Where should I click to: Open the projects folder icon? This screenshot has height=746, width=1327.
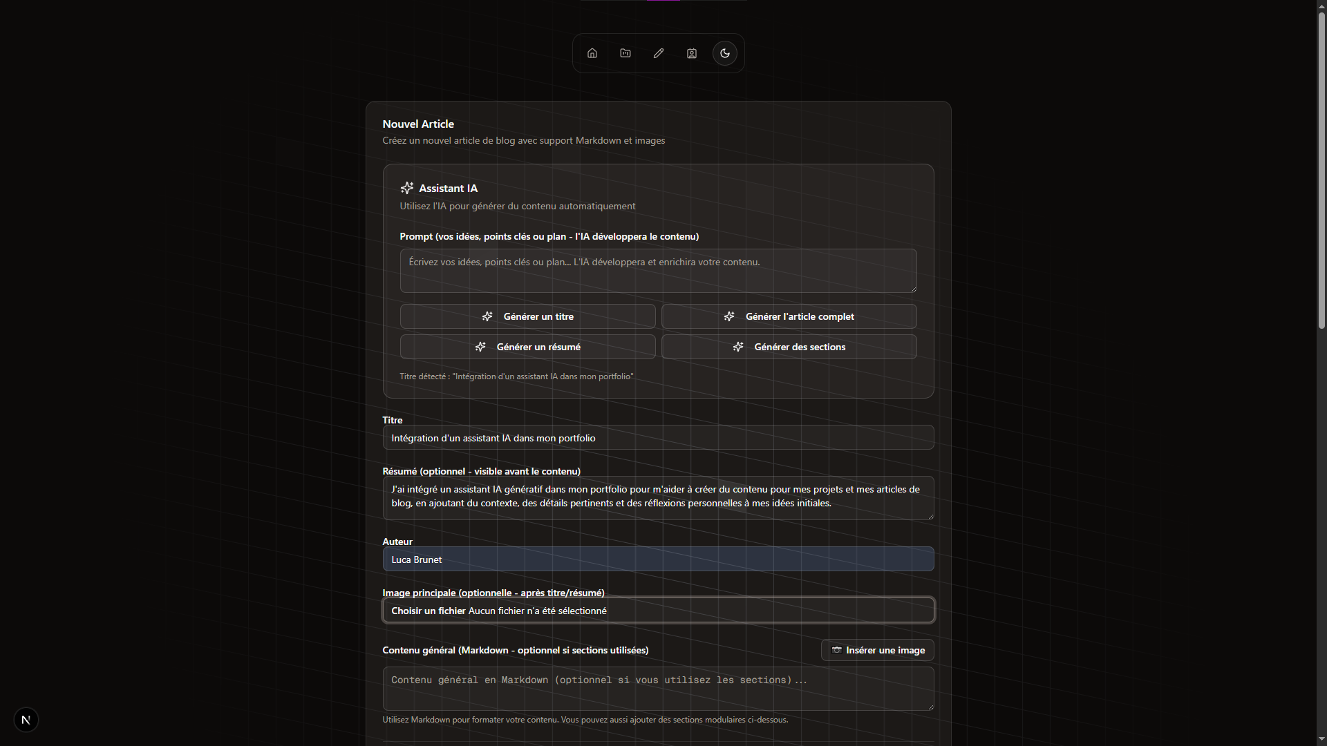coord(625,53)
